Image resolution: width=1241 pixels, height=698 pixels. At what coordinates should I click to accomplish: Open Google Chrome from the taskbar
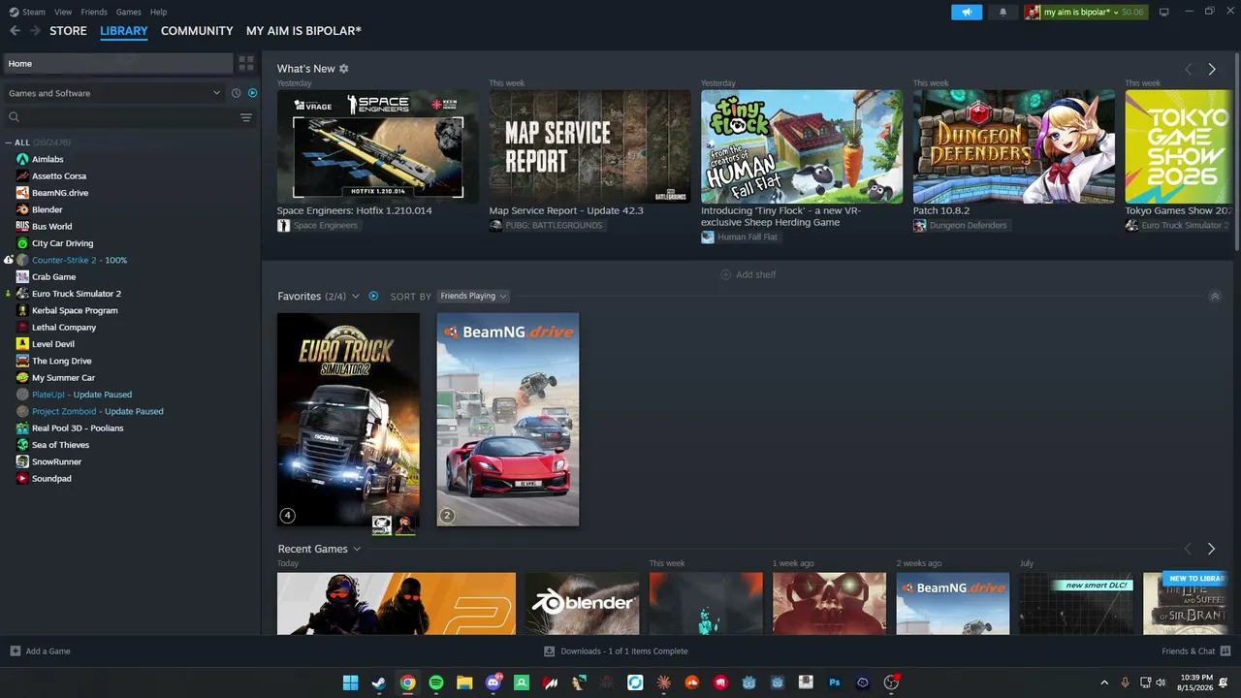pyautogui.click(x=408, y=682)
